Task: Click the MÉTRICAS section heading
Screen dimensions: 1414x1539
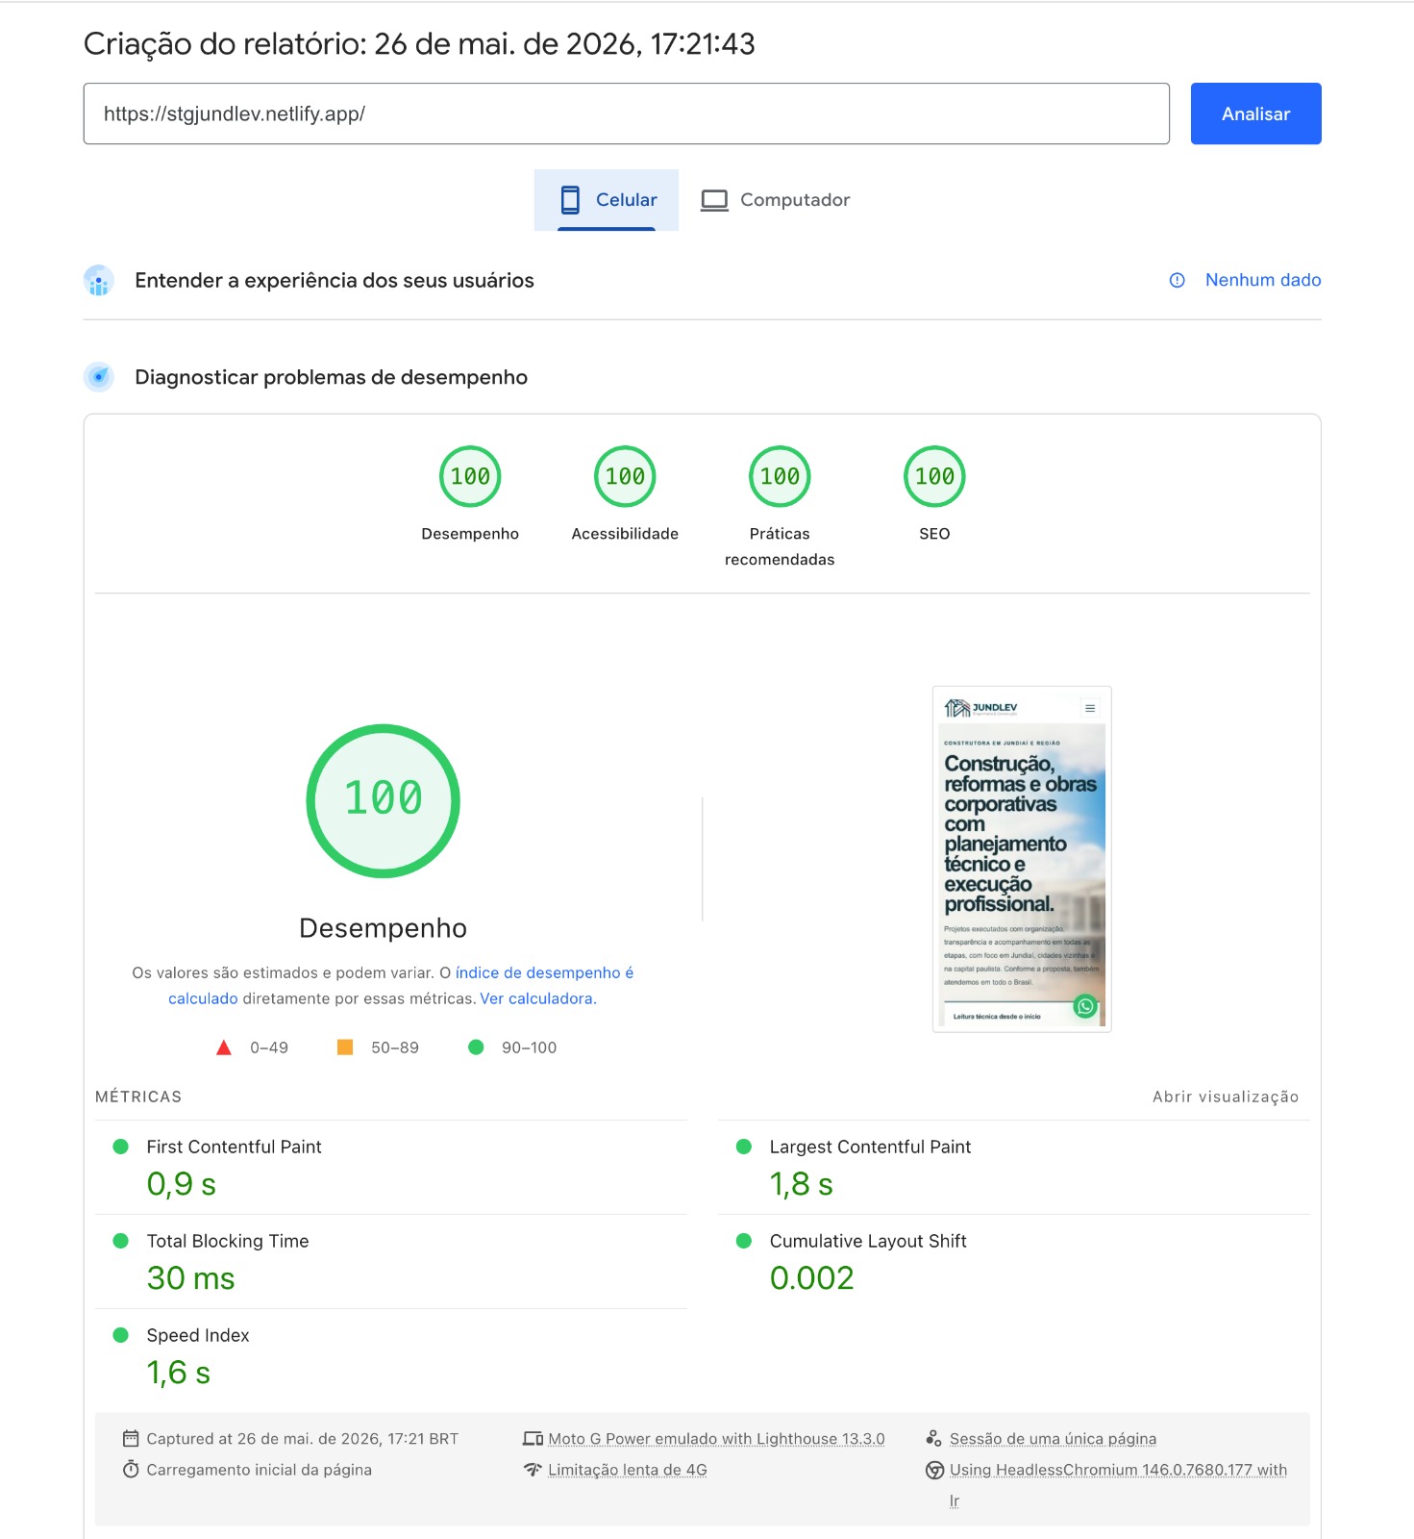Action: 138,1097
